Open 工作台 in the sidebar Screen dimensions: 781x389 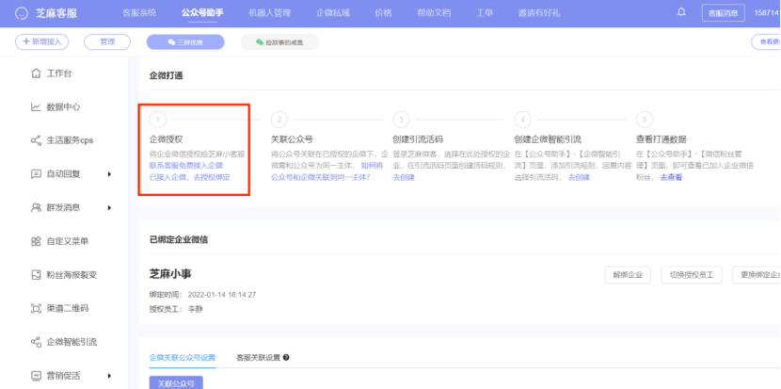coord(59,73)
